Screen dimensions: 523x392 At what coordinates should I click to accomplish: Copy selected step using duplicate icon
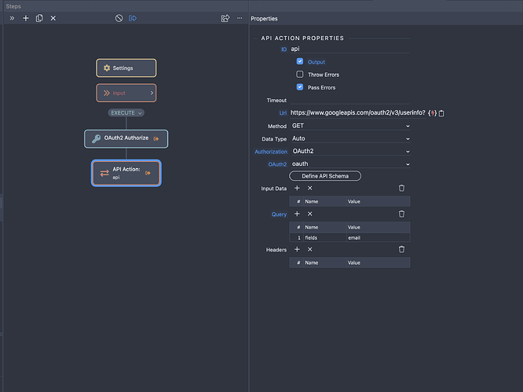click(x=39, y=18)
